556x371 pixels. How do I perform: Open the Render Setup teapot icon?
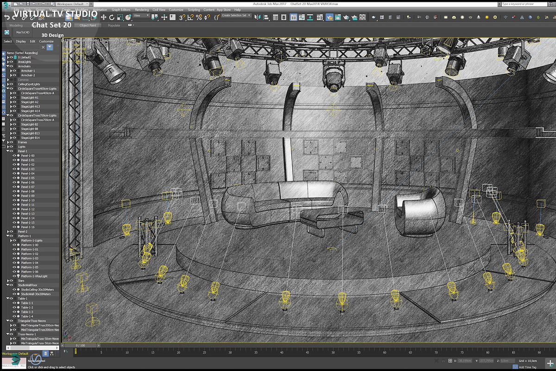click(x=329, y=17)
